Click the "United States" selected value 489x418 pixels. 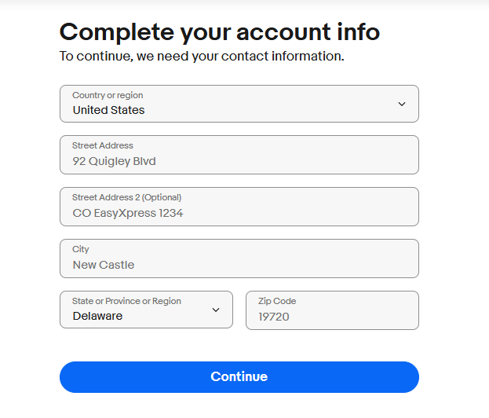tap(108, 110)
